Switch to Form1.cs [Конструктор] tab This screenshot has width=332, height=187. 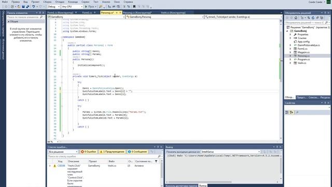60,12
